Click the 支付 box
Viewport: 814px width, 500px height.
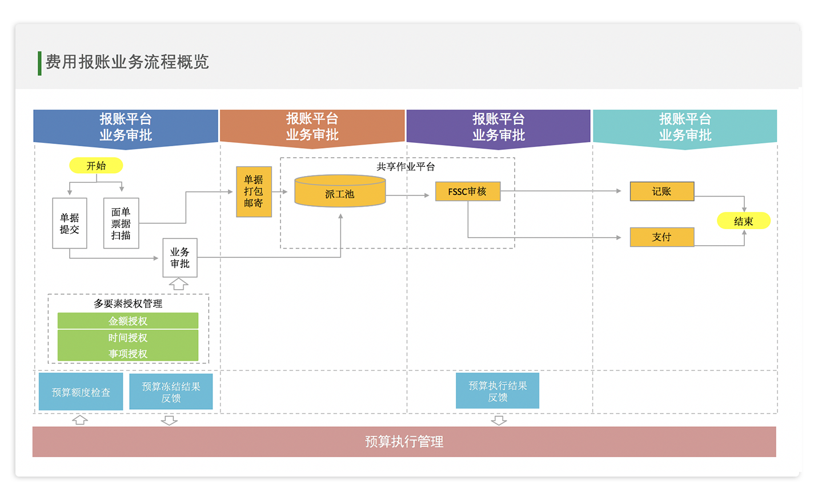pos(661,237)
